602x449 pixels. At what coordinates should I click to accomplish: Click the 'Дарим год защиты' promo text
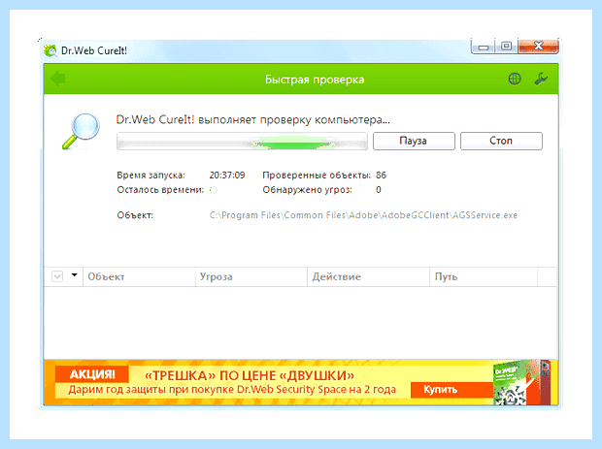tap(232, 390)
